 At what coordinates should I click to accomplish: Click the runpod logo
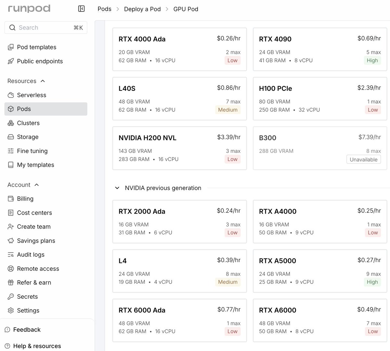pyautogui.click(x=29, y=8)
